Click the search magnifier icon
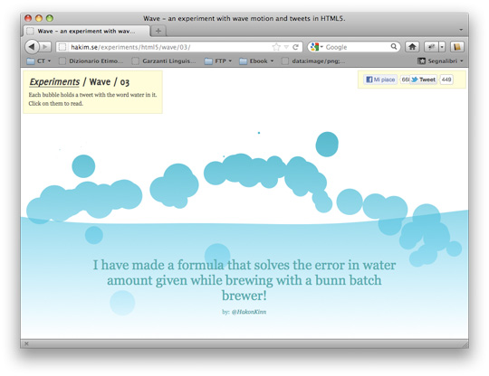489x376 pixels. pyautogui.click(x=394, y=47)
